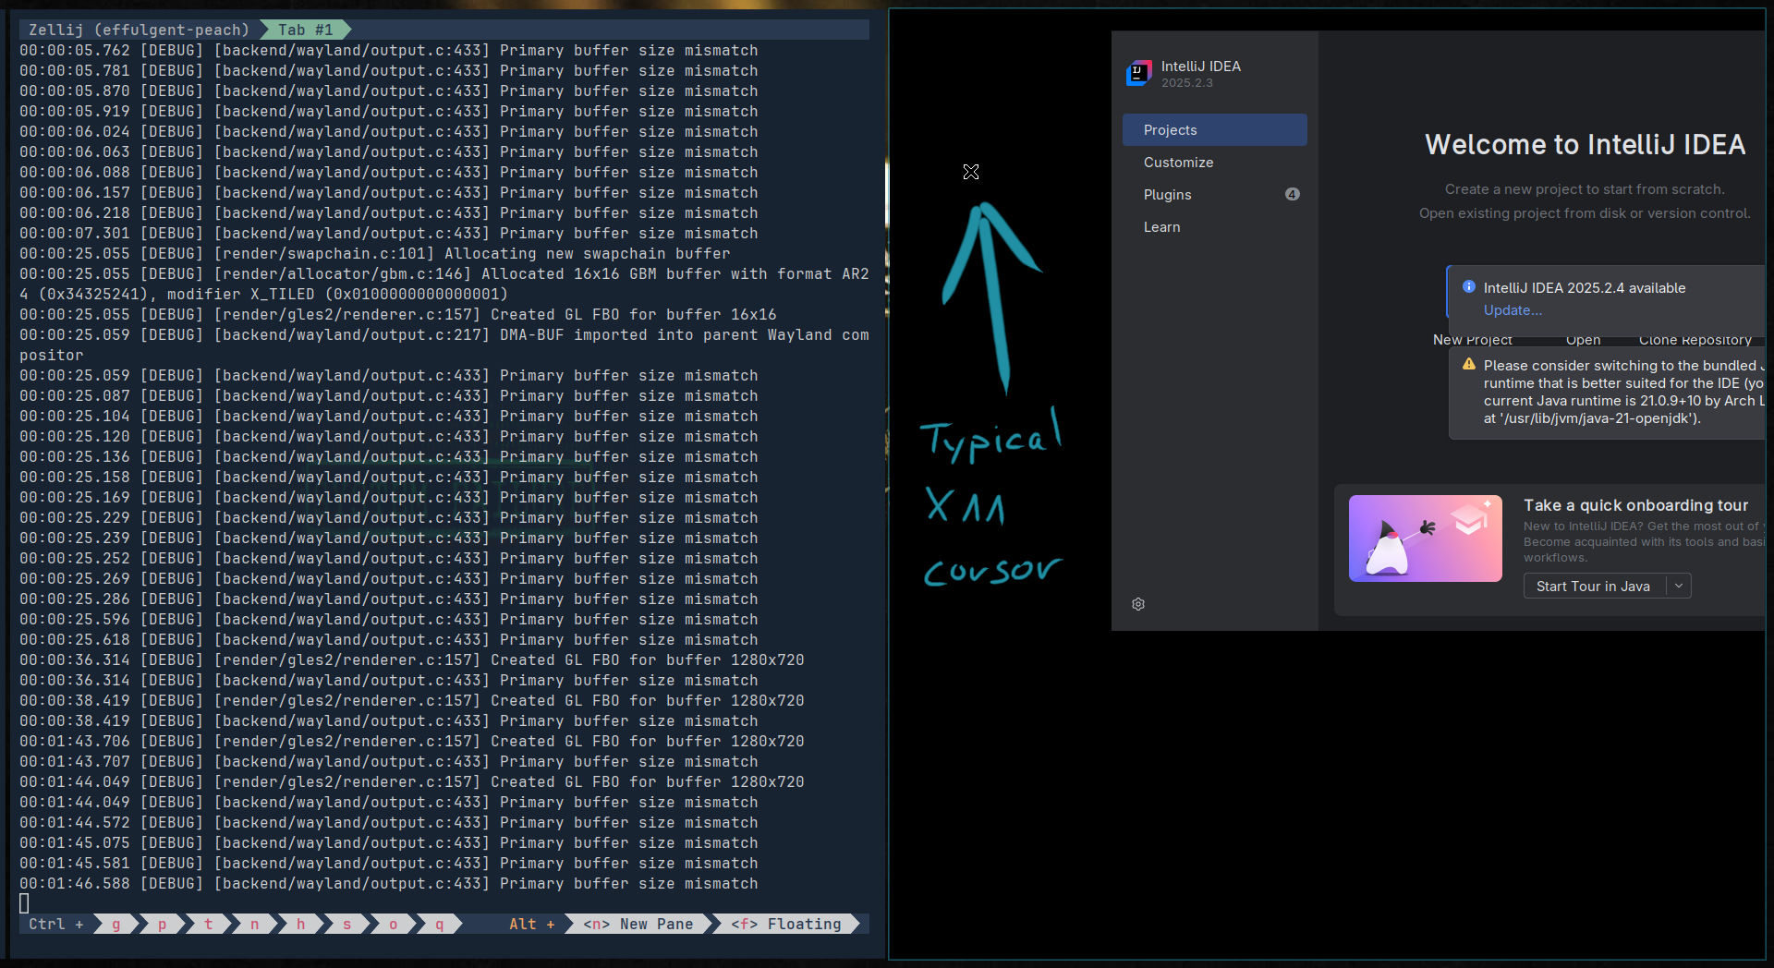Viewport: 1774px width, 968px height.
Task: Click the Update... link
Action: (1512, 310)
